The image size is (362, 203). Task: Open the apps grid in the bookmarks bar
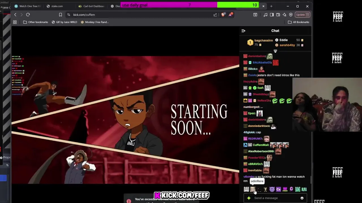coord(15,22)
